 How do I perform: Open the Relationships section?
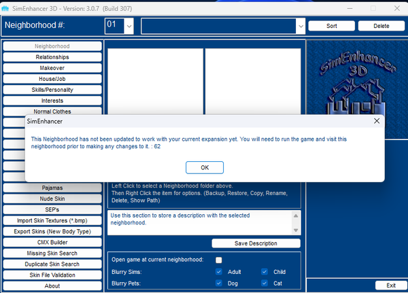click(52, 57)
